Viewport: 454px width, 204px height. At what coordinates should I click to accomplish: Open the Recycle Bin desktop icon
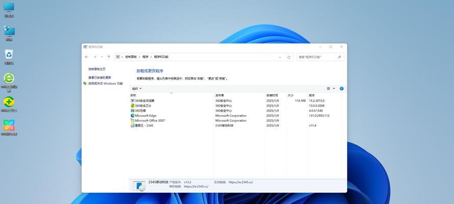pyautogui.click(x=9, y=55)
